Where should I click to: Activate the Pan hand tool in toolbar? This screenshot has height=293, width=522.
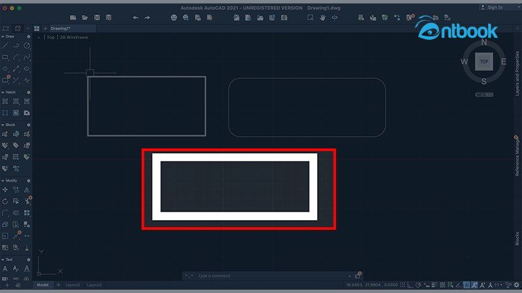pyautogui.click(x=322, y=18)
